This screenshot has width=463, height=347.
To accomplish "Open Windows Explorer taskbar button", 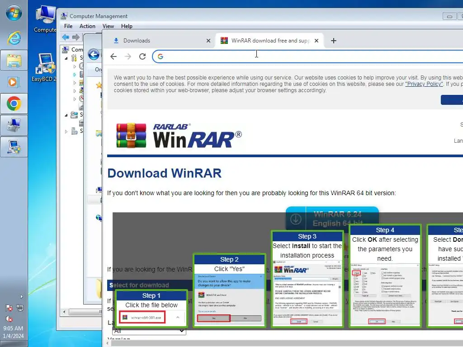I will (x=14, y=60).
